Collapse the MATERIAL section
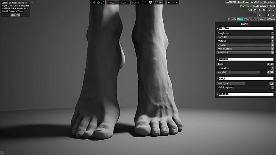276x155 pixels. pyautogui.click(x=245, y=28)
